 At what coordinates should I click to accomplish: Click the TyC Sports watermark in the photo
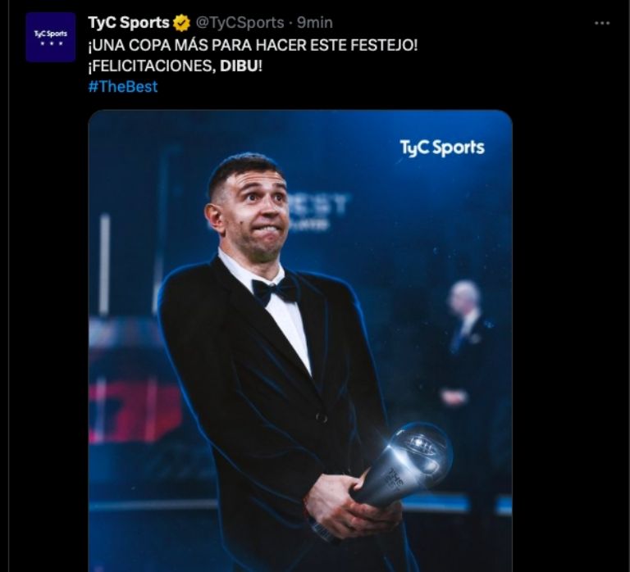pyautogui.click(x=442, y=148)
